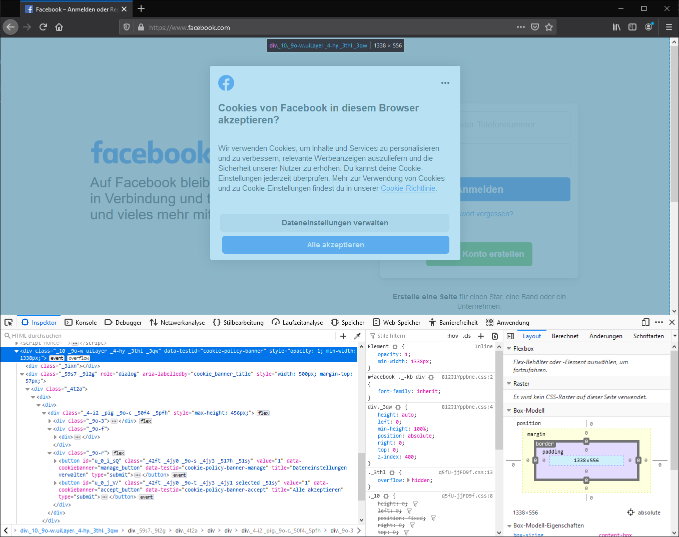Toggle flex badge on _9o-r div

click(x=119, y=453)
